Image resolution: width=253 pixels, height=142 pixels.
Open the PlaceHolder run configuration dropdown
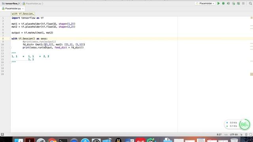(205, 4)
